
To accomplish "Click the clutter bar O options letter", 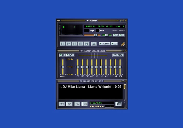I will 60,26.
